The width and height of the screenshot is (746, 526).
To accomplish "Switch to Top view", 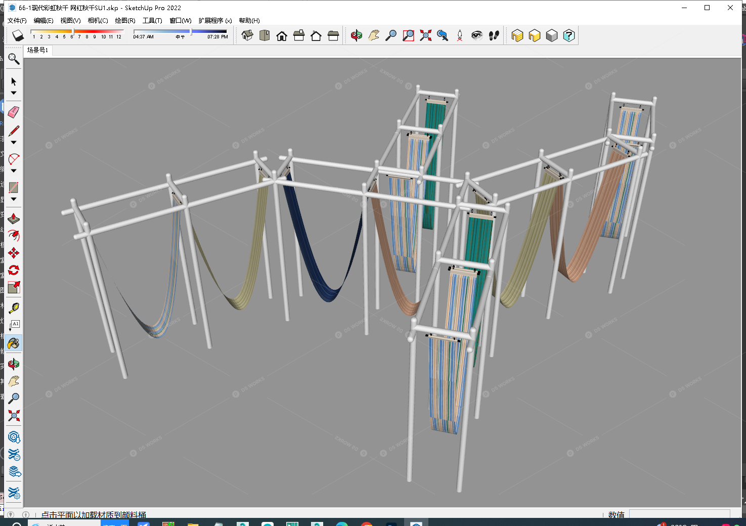I will click(x=265, y=35).
